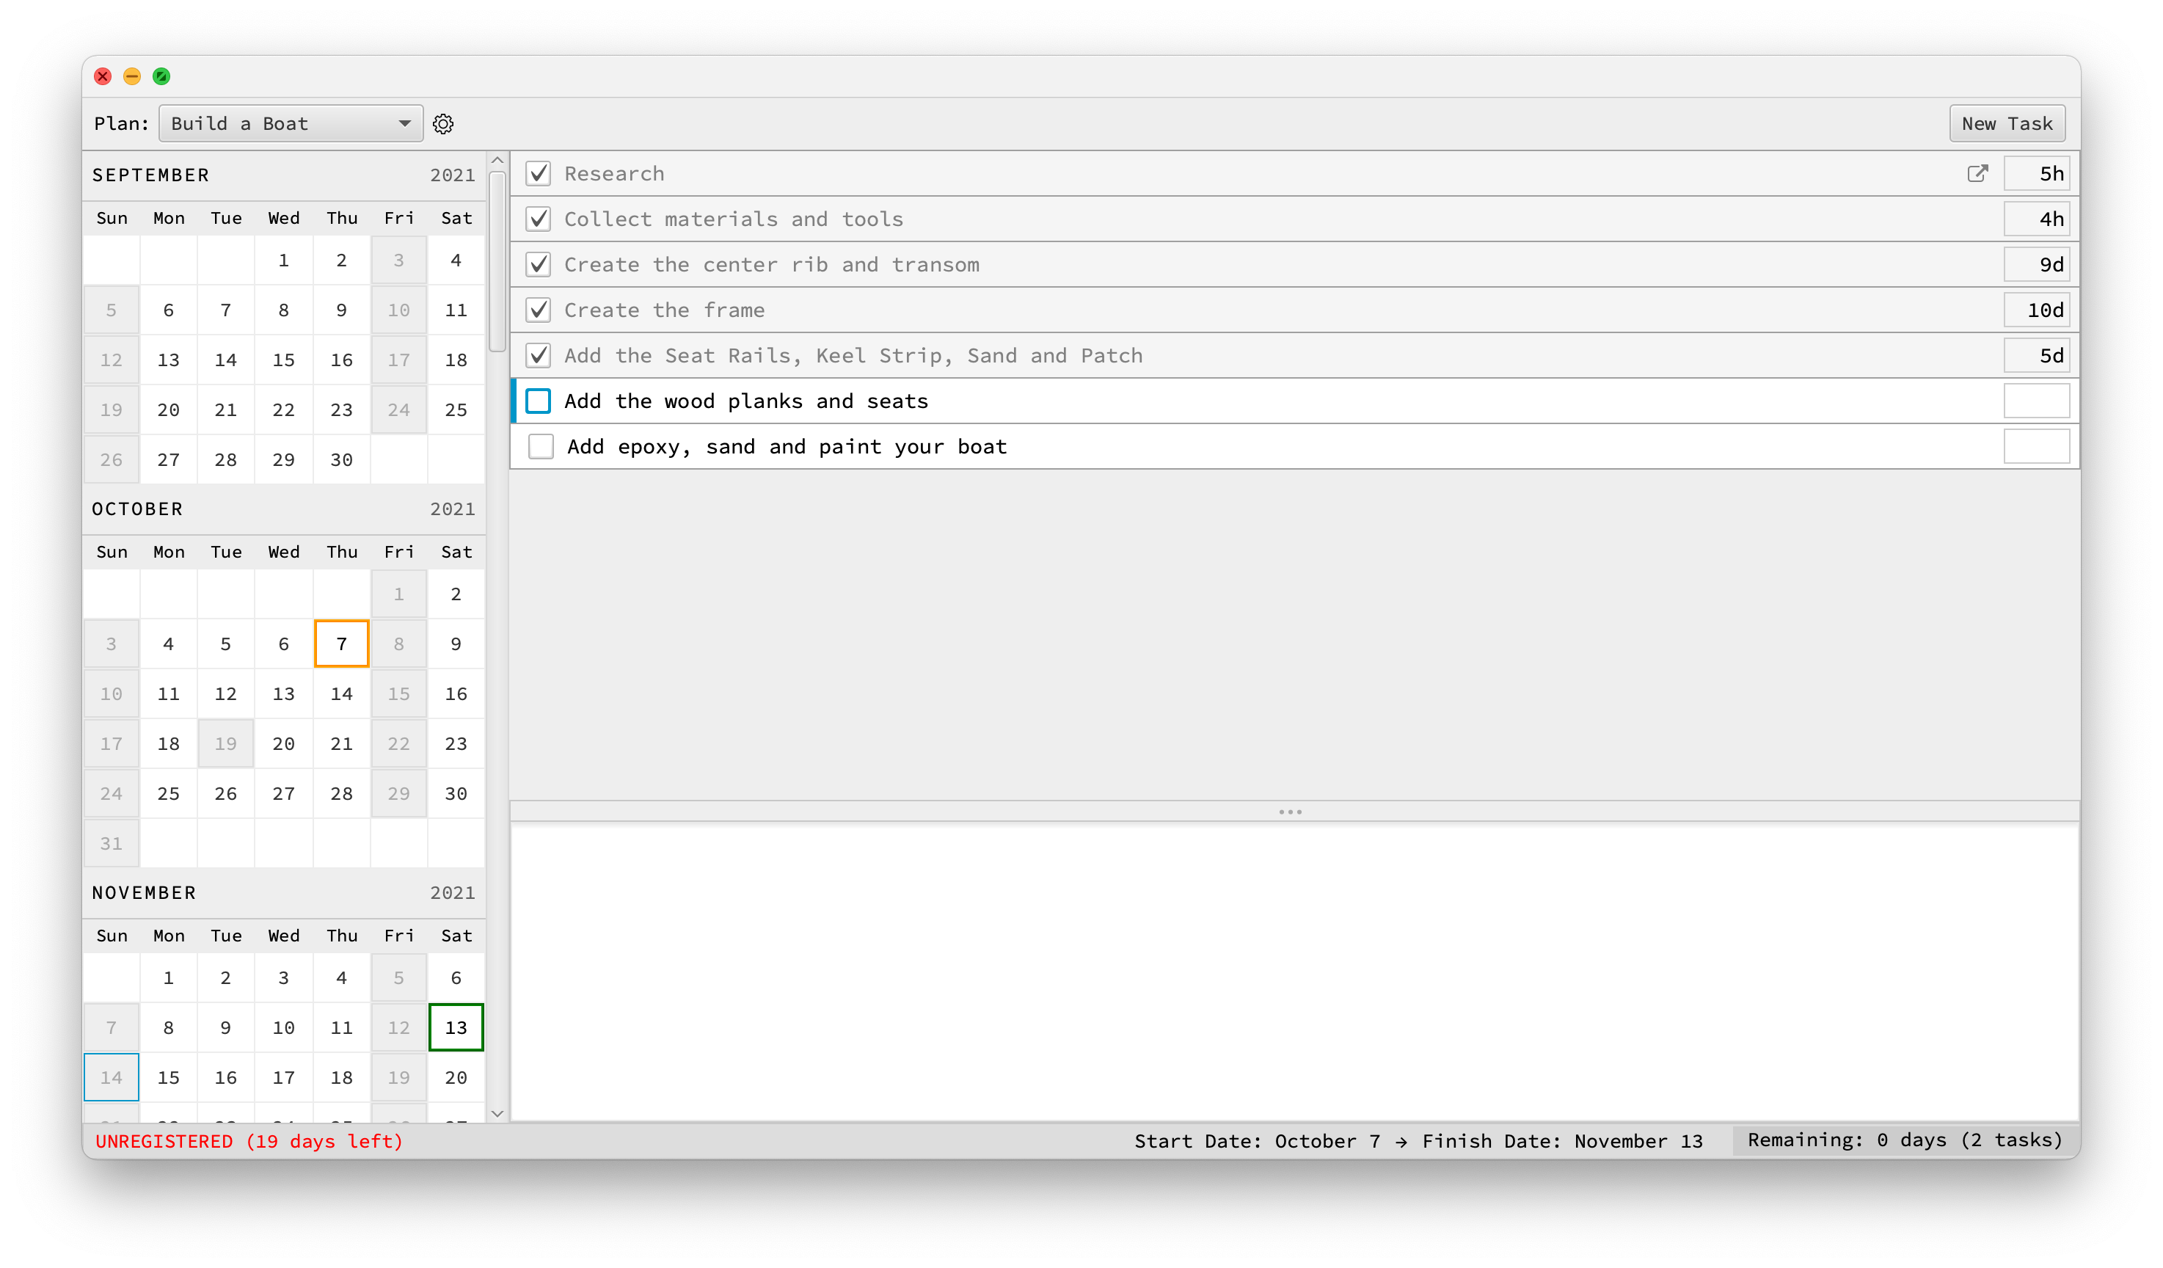Viewport: 2163px width, 1268px height.
Task: Click November 14 highlighted date on calendar
Action: 112,1076
